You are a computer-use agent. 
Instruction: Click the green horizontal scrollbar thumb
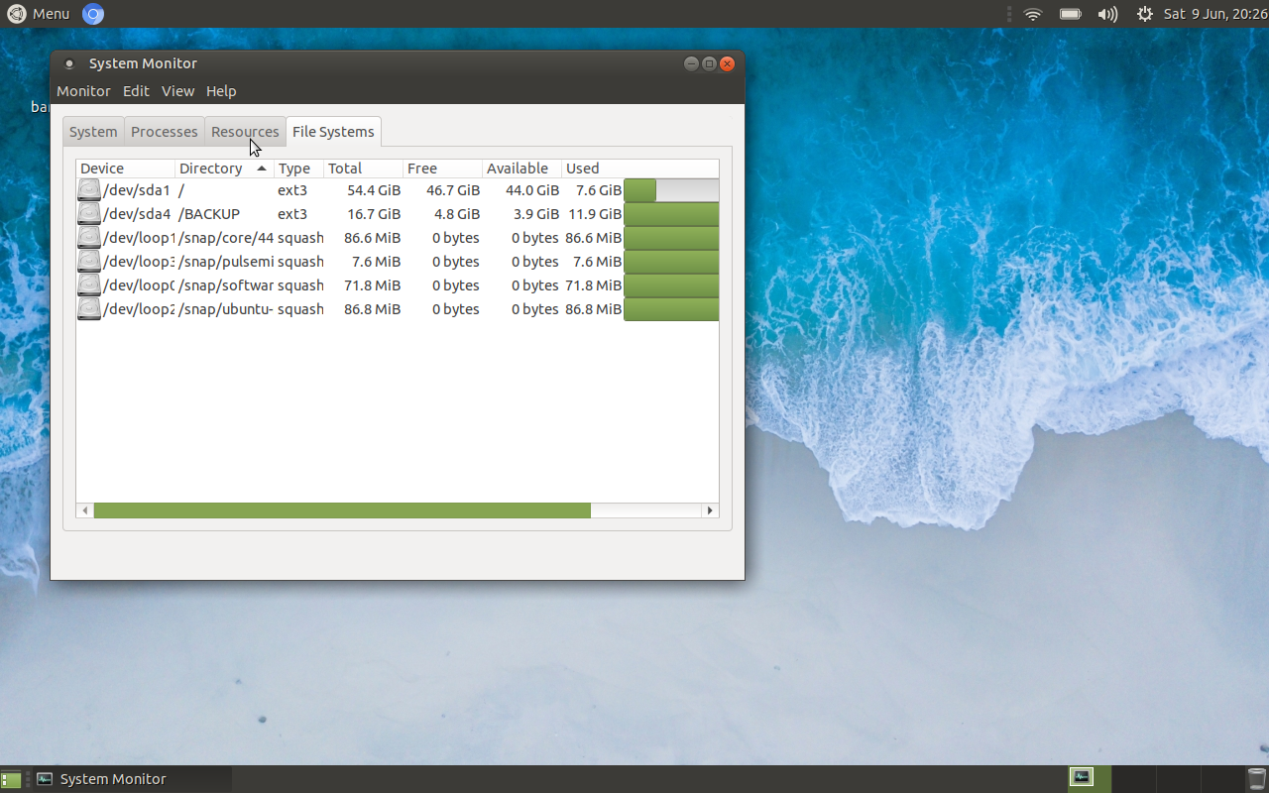pyautogui.click(x=342, y=510)
